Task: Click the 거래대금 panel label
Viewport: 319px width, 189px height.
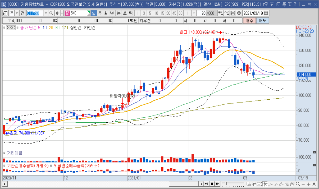Action: tap(14, 153)
